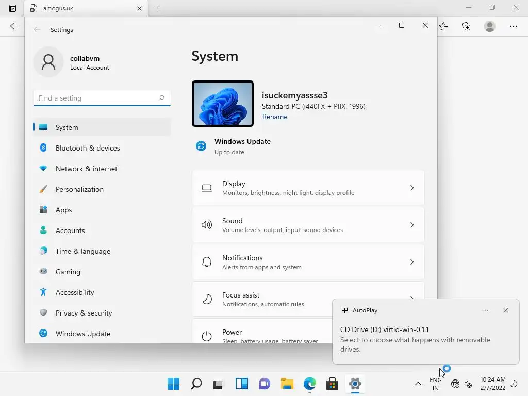The height and width of the screenshot is (396, 528).
Task: Select the Windows Update sidebar icon
Action: coord(43,333)
